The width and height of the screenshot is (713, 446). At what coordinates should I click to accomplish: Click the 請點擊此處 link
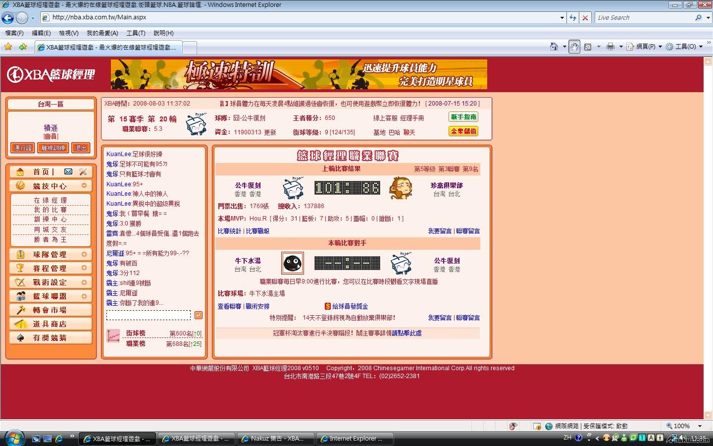pyautogui.click(x=407, y=333)
